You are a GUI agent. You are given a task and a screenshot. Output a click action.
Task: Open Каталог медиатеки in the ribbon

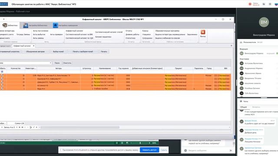coord(103,37)
